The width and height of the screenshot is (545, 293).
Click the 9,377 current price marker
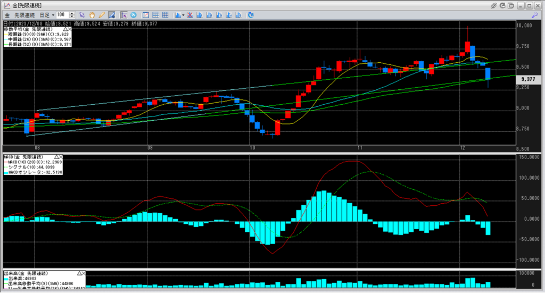(527, 80)
